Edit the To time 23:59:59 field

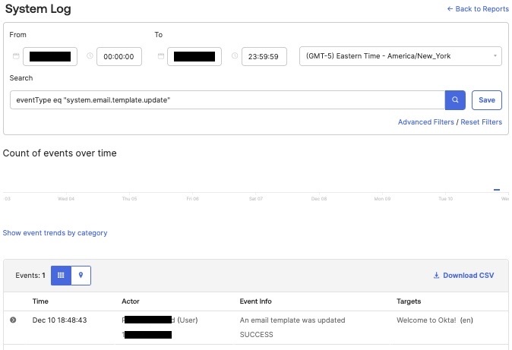tap(264, 56)
